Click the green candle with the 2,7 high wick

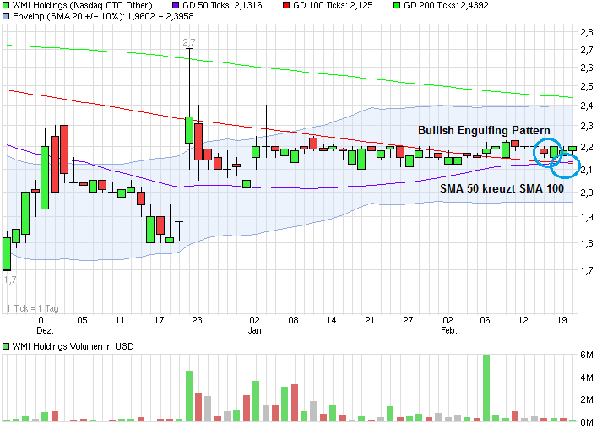[189, 130]
